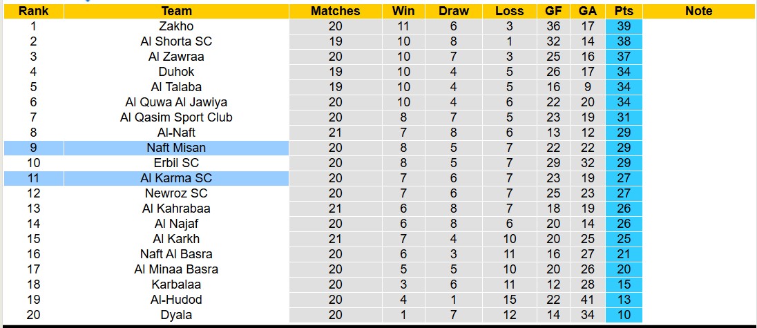757x328 pixels.
Task: Click the Team column header
Action: click(176, 11)
